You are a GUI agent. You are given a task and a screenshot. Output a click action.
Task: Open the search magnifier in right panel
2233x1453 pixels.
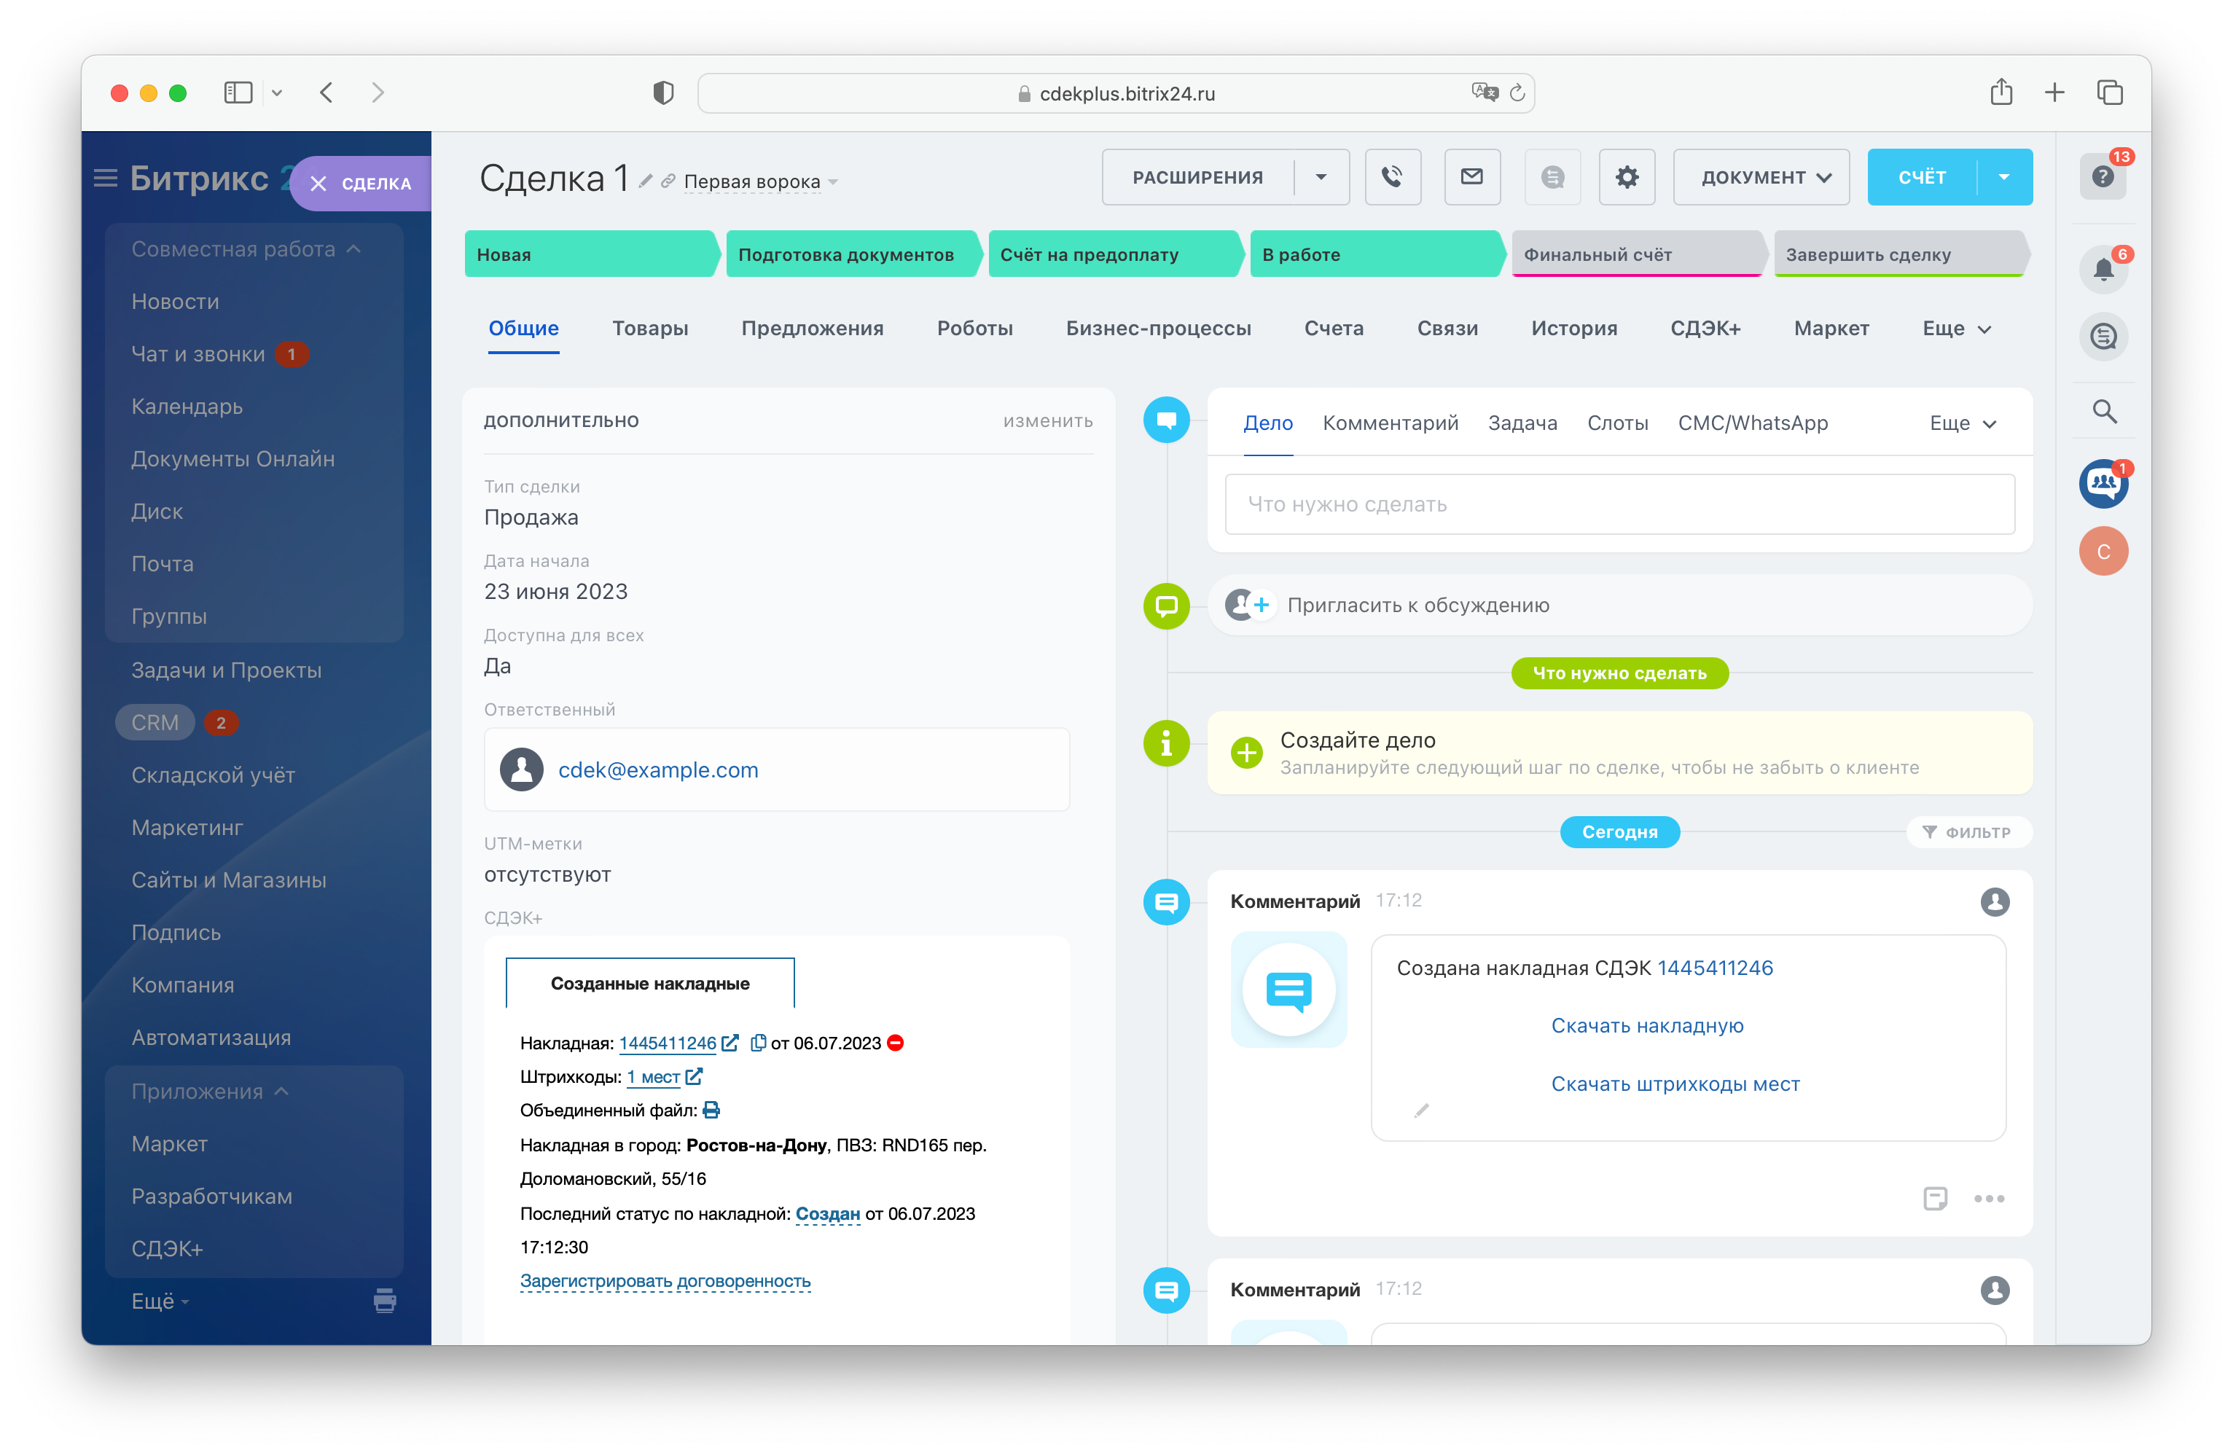point(2105,411)
